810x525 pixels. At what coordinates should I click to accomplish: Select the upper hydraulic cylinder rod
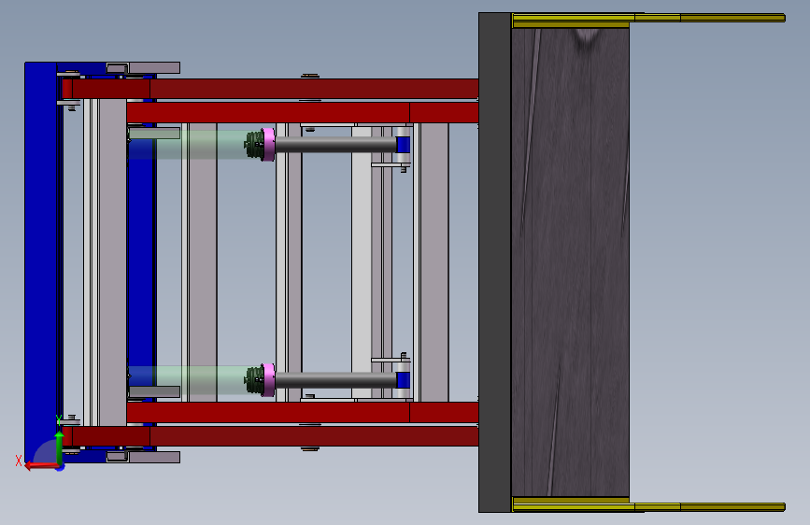pos(335,145)
